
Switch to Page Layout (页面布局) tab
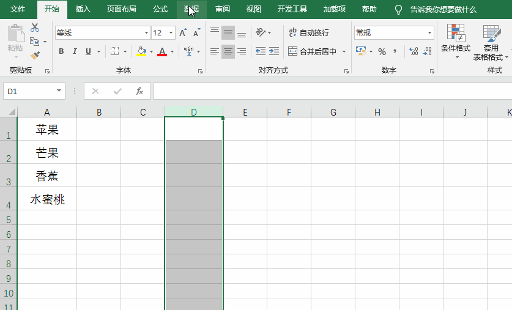[122, 9]
